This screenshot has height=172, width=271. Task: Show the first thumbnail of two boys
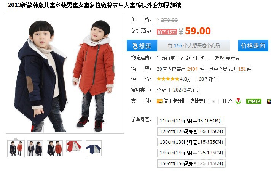click(x=16, y=148)
